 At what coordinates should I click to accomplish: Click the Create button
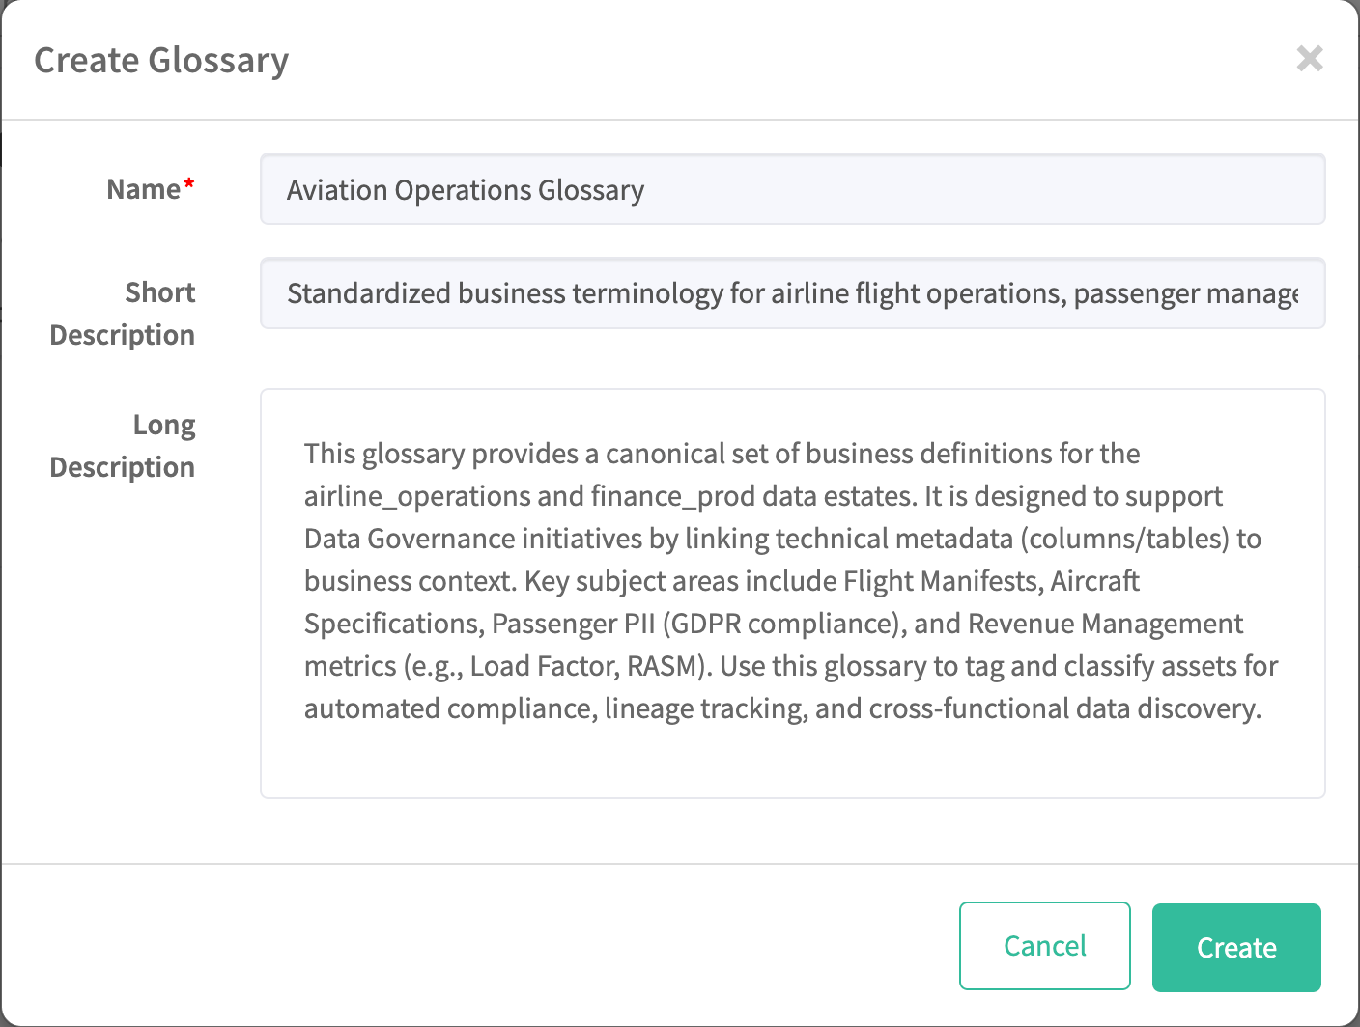(x=1235, y=947)
